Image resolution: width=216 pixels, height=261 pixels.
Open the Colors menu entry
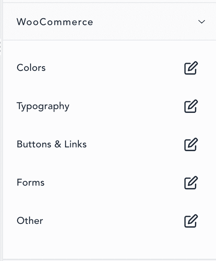pyautogui.click(x=31, y=68)
